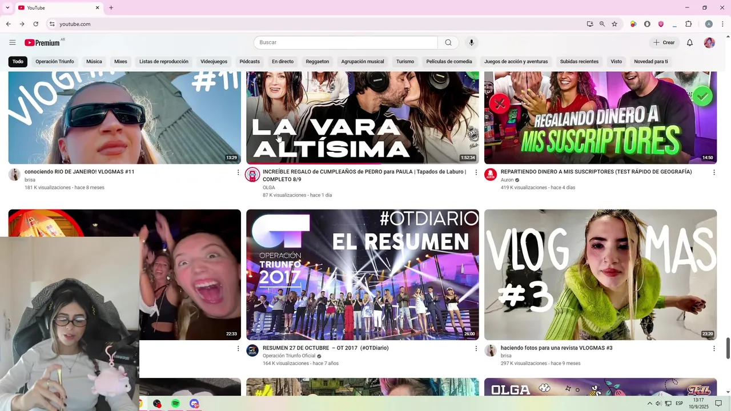731x411 pixels.
Task: Select the Pódcasts chip
Action: coord(250,62)
